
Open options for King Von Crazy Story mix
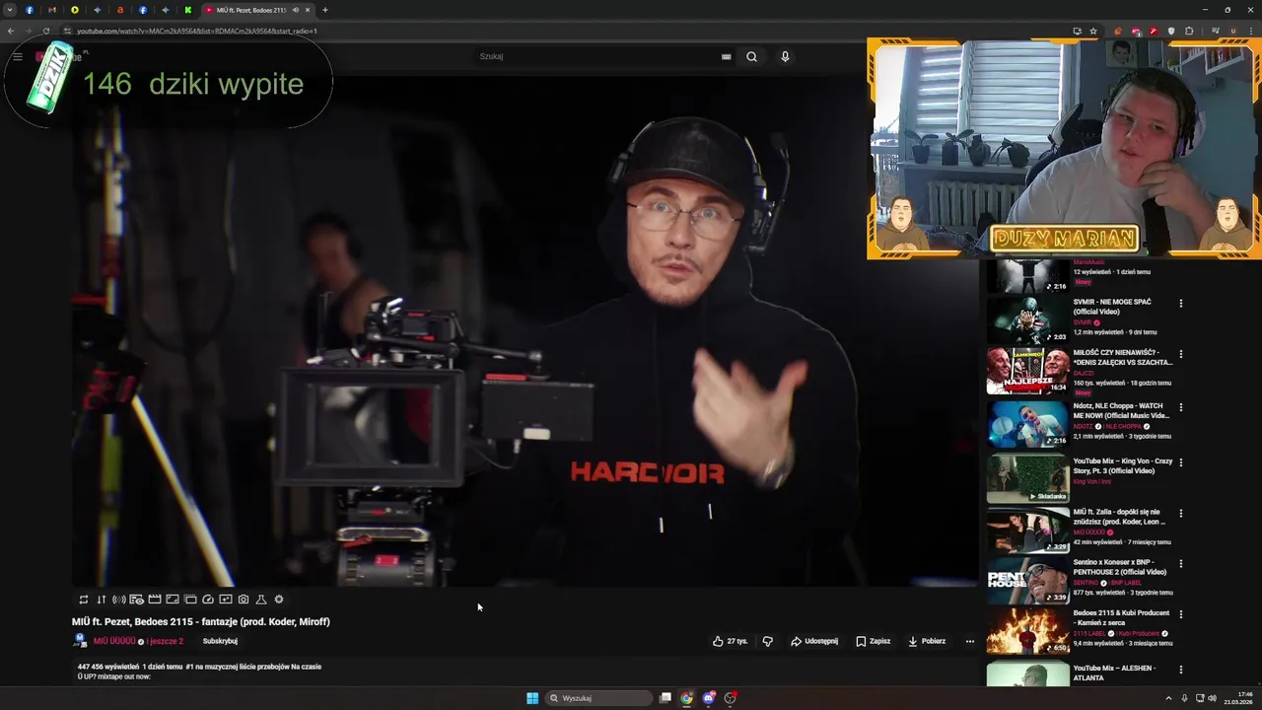tap(1180, 462)
